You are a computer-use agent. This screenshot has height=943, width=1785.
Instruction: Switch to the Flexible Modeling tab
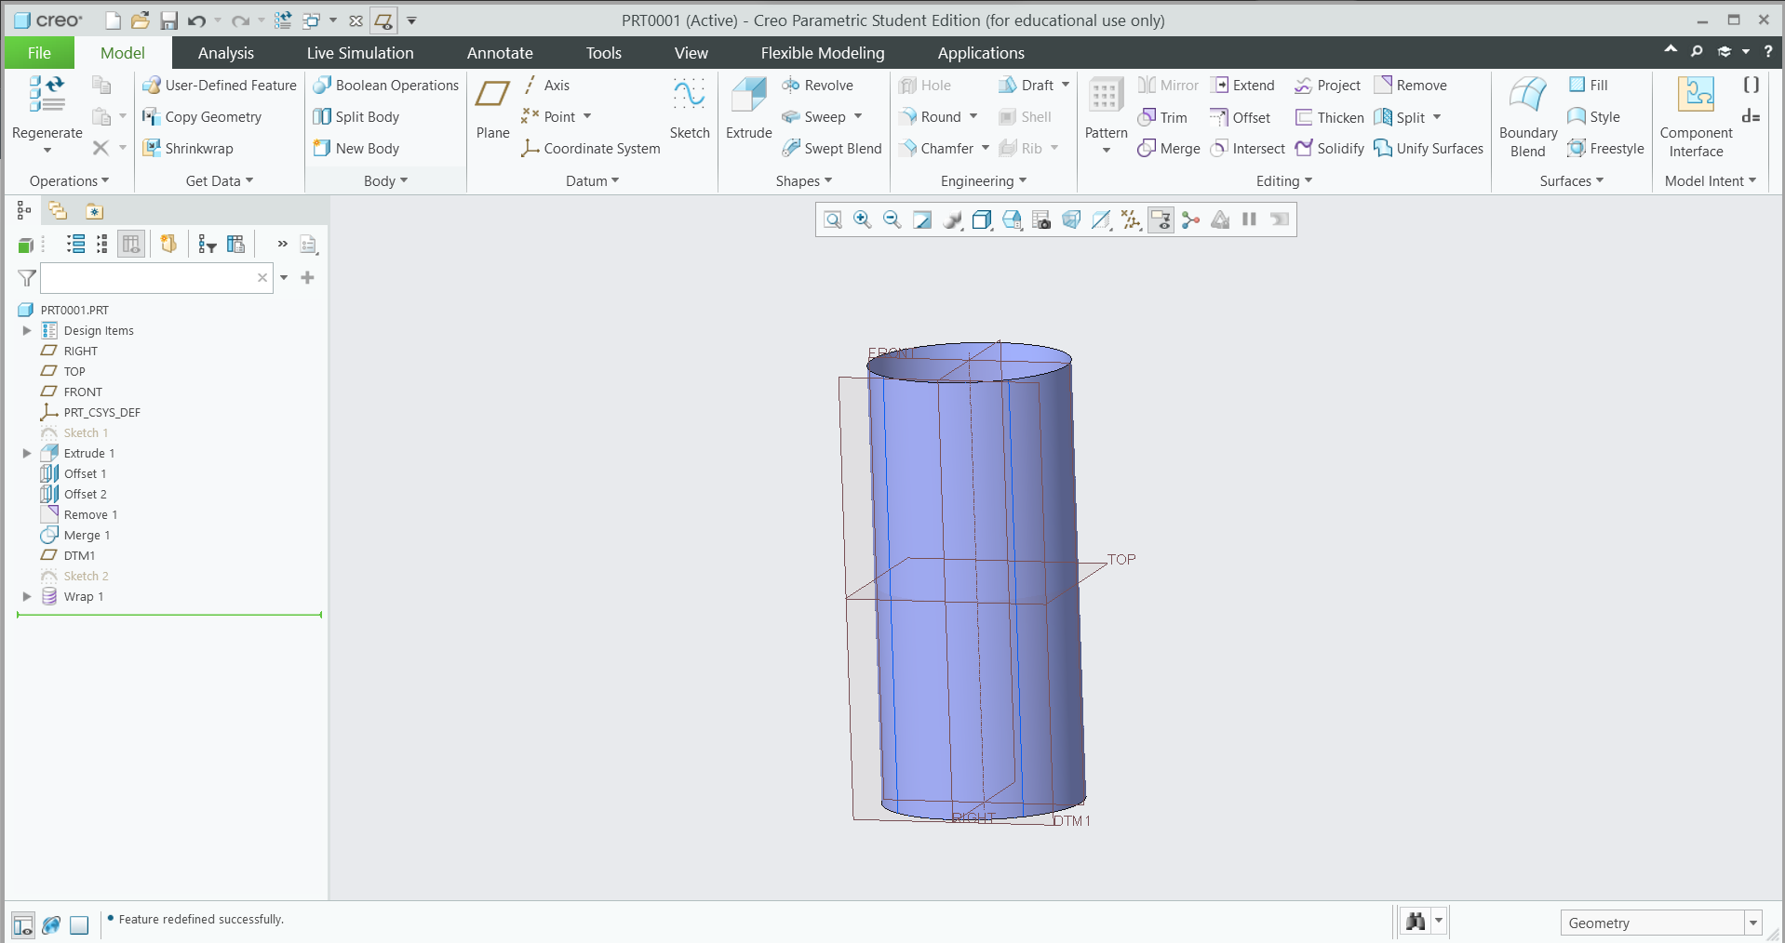tap(823, 52)
